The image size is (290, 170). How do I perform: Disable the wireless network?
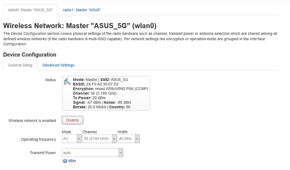point(72,120)
